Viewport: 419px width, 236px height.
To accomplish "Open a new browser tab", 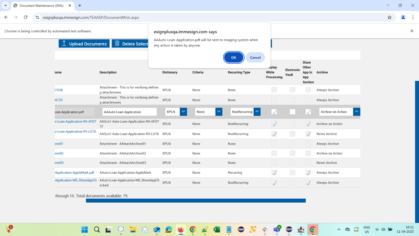I will (x=80, y=5).
